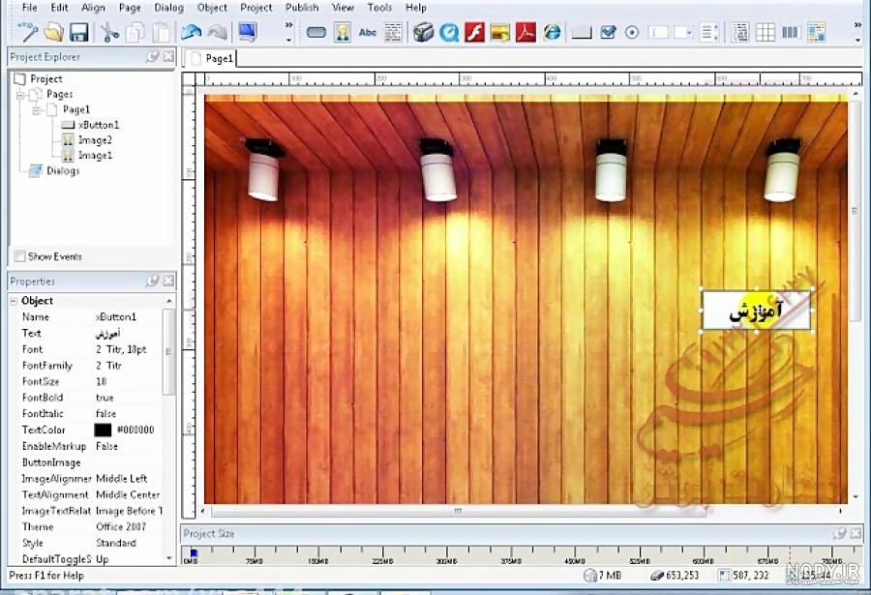
Task: Insert a PDF object
Action: click(x=526, y=32)
